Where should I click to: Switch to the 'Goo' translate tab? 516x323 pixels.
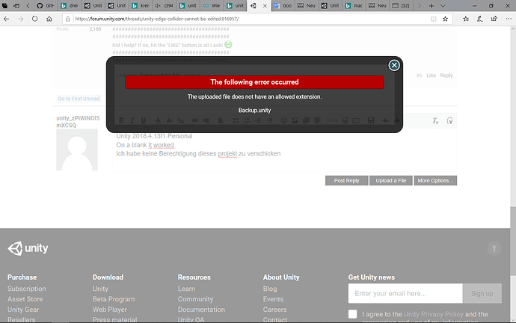(283, 5)
